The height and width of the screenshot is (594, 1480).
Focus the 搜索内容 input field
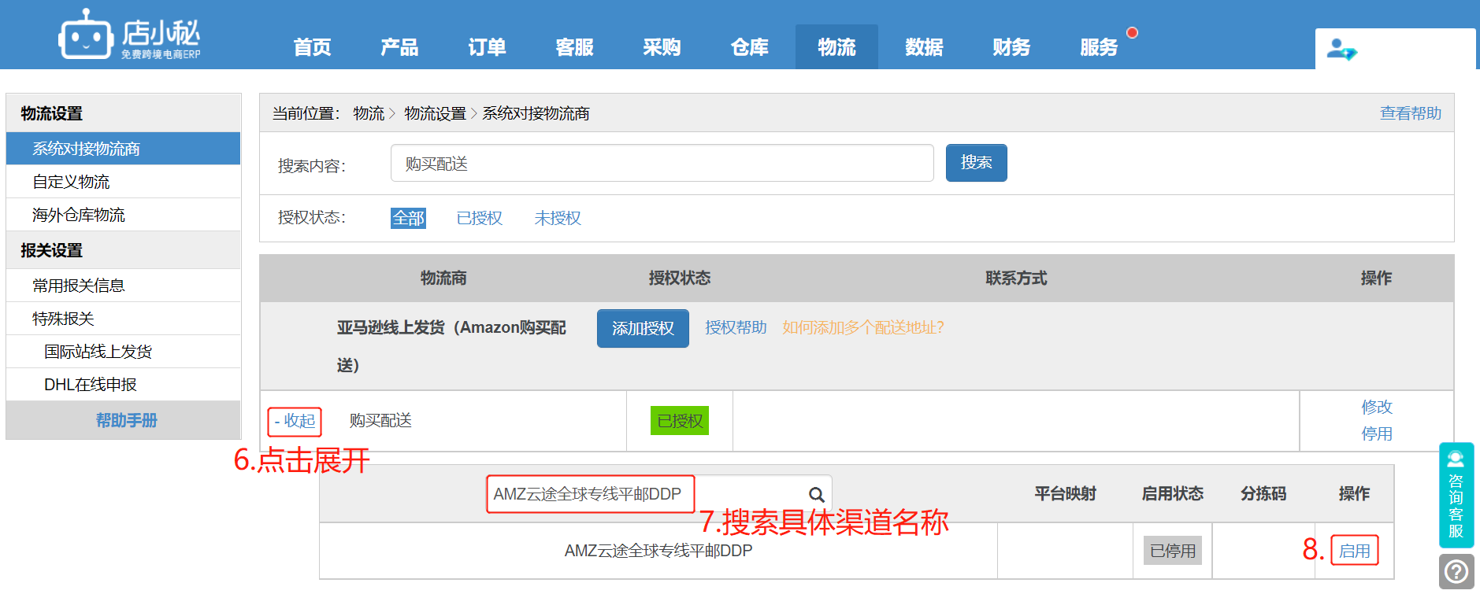[x=662, y=163]
